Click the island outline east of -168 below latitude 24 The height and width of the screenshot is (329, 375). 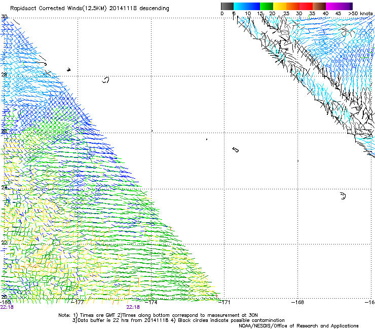point(343,196)
